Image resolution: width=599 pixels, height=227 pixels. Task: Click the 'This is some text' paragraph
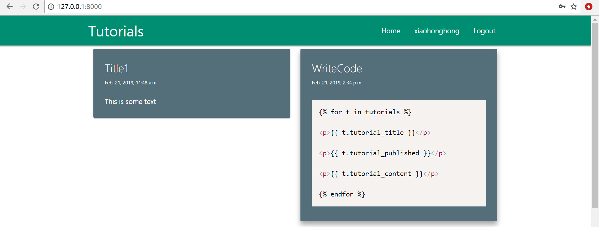point(130,102)
